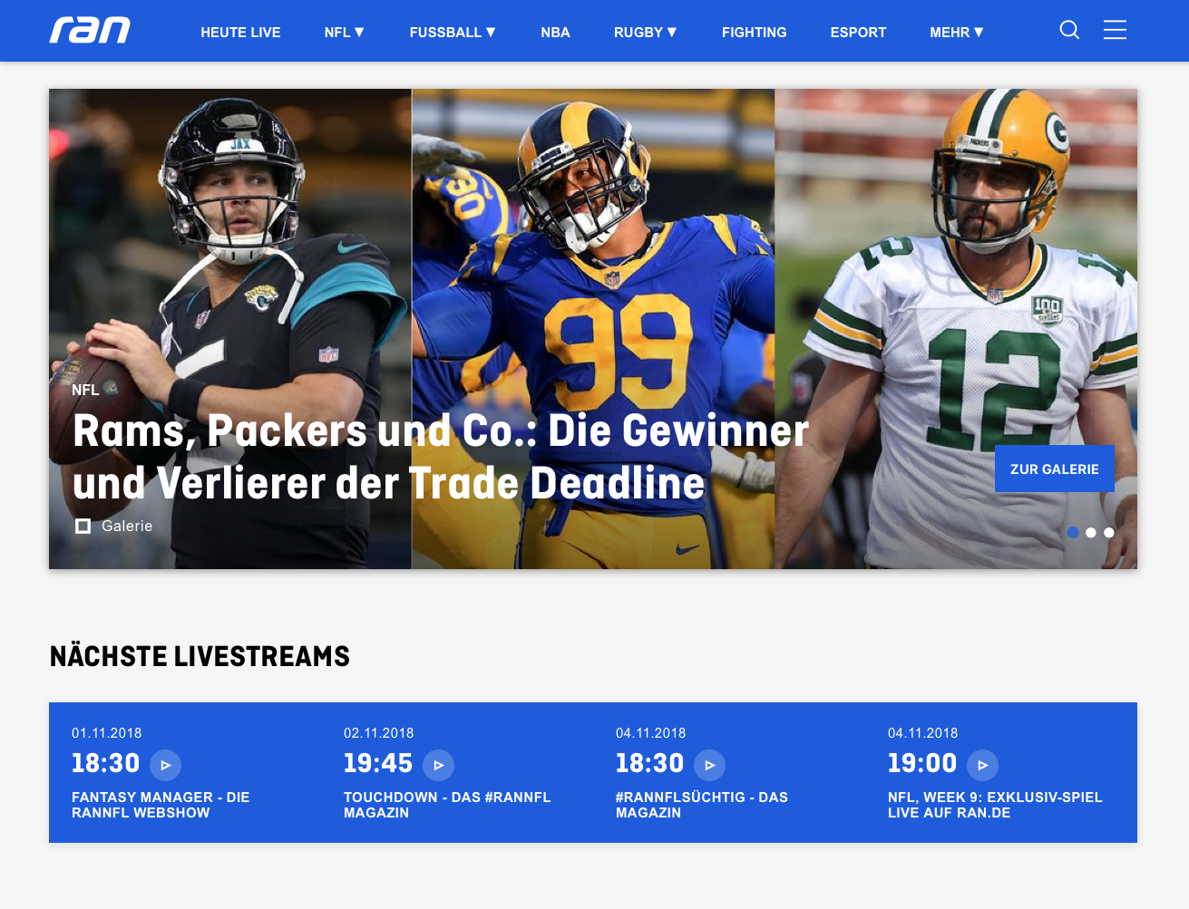
Task: Expand the MEHR dropdown menu
Action: (957, 32)
